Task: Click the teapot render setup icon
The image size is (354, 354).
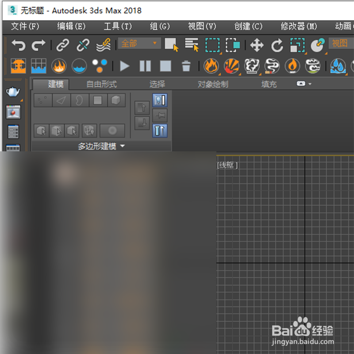Action: pyautogui.click(x=13, y=92)
